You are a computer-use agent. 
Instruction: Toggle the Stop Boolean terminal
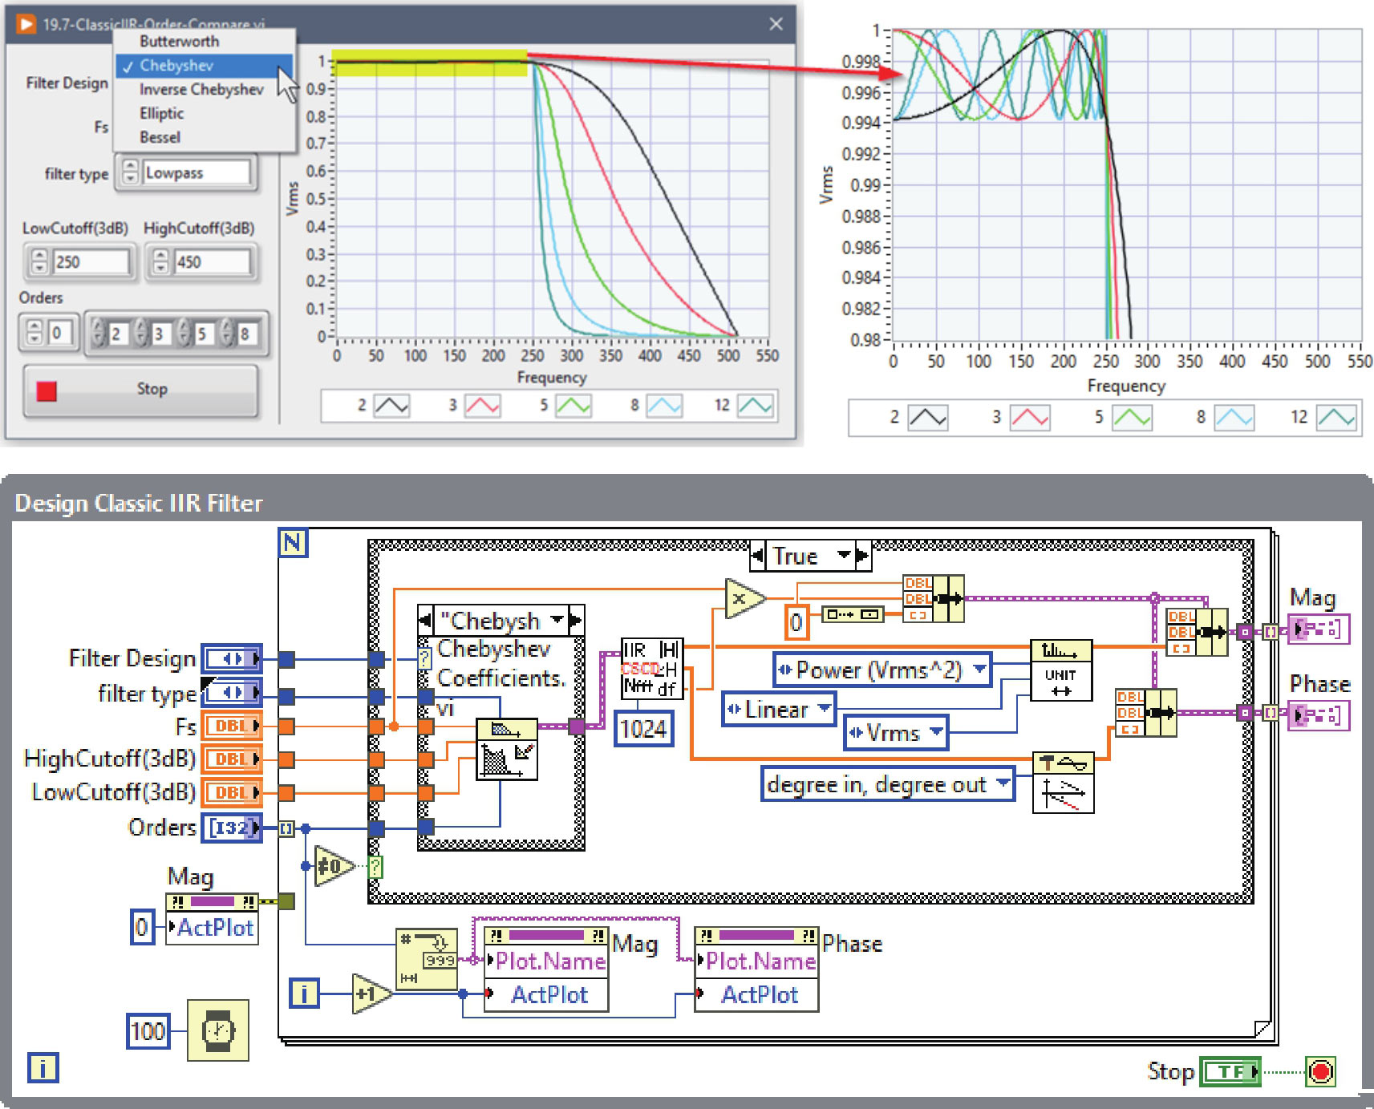[x=1229, y=1071]
